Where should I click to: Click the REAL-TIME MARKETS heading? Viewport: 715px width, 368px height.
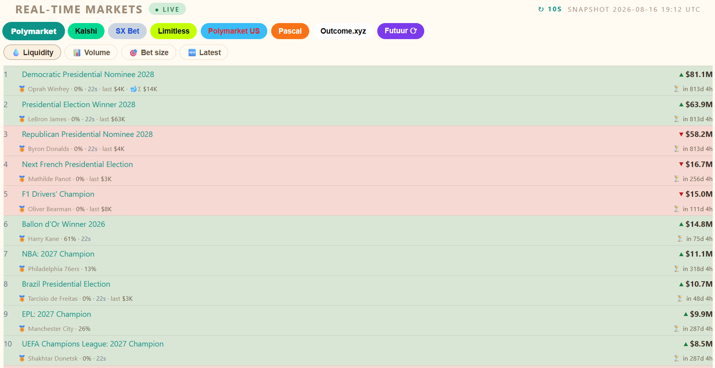pyautogui.click(x=79, y=9)
